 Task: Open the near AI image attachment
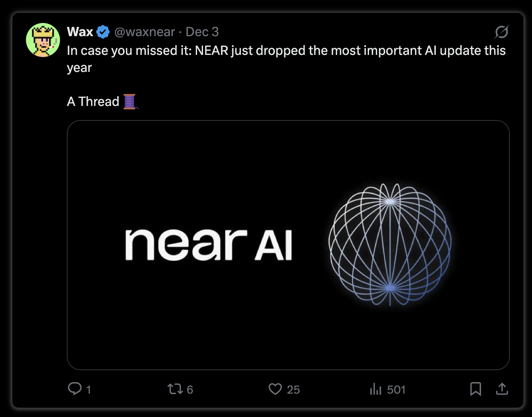(x=288, y=245)
